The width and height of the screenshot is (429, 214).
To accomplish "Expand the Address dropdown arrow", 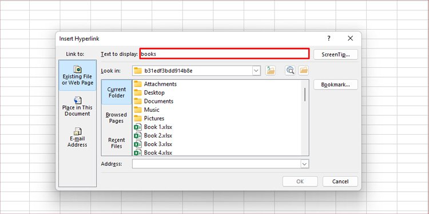I will (304, 164).
